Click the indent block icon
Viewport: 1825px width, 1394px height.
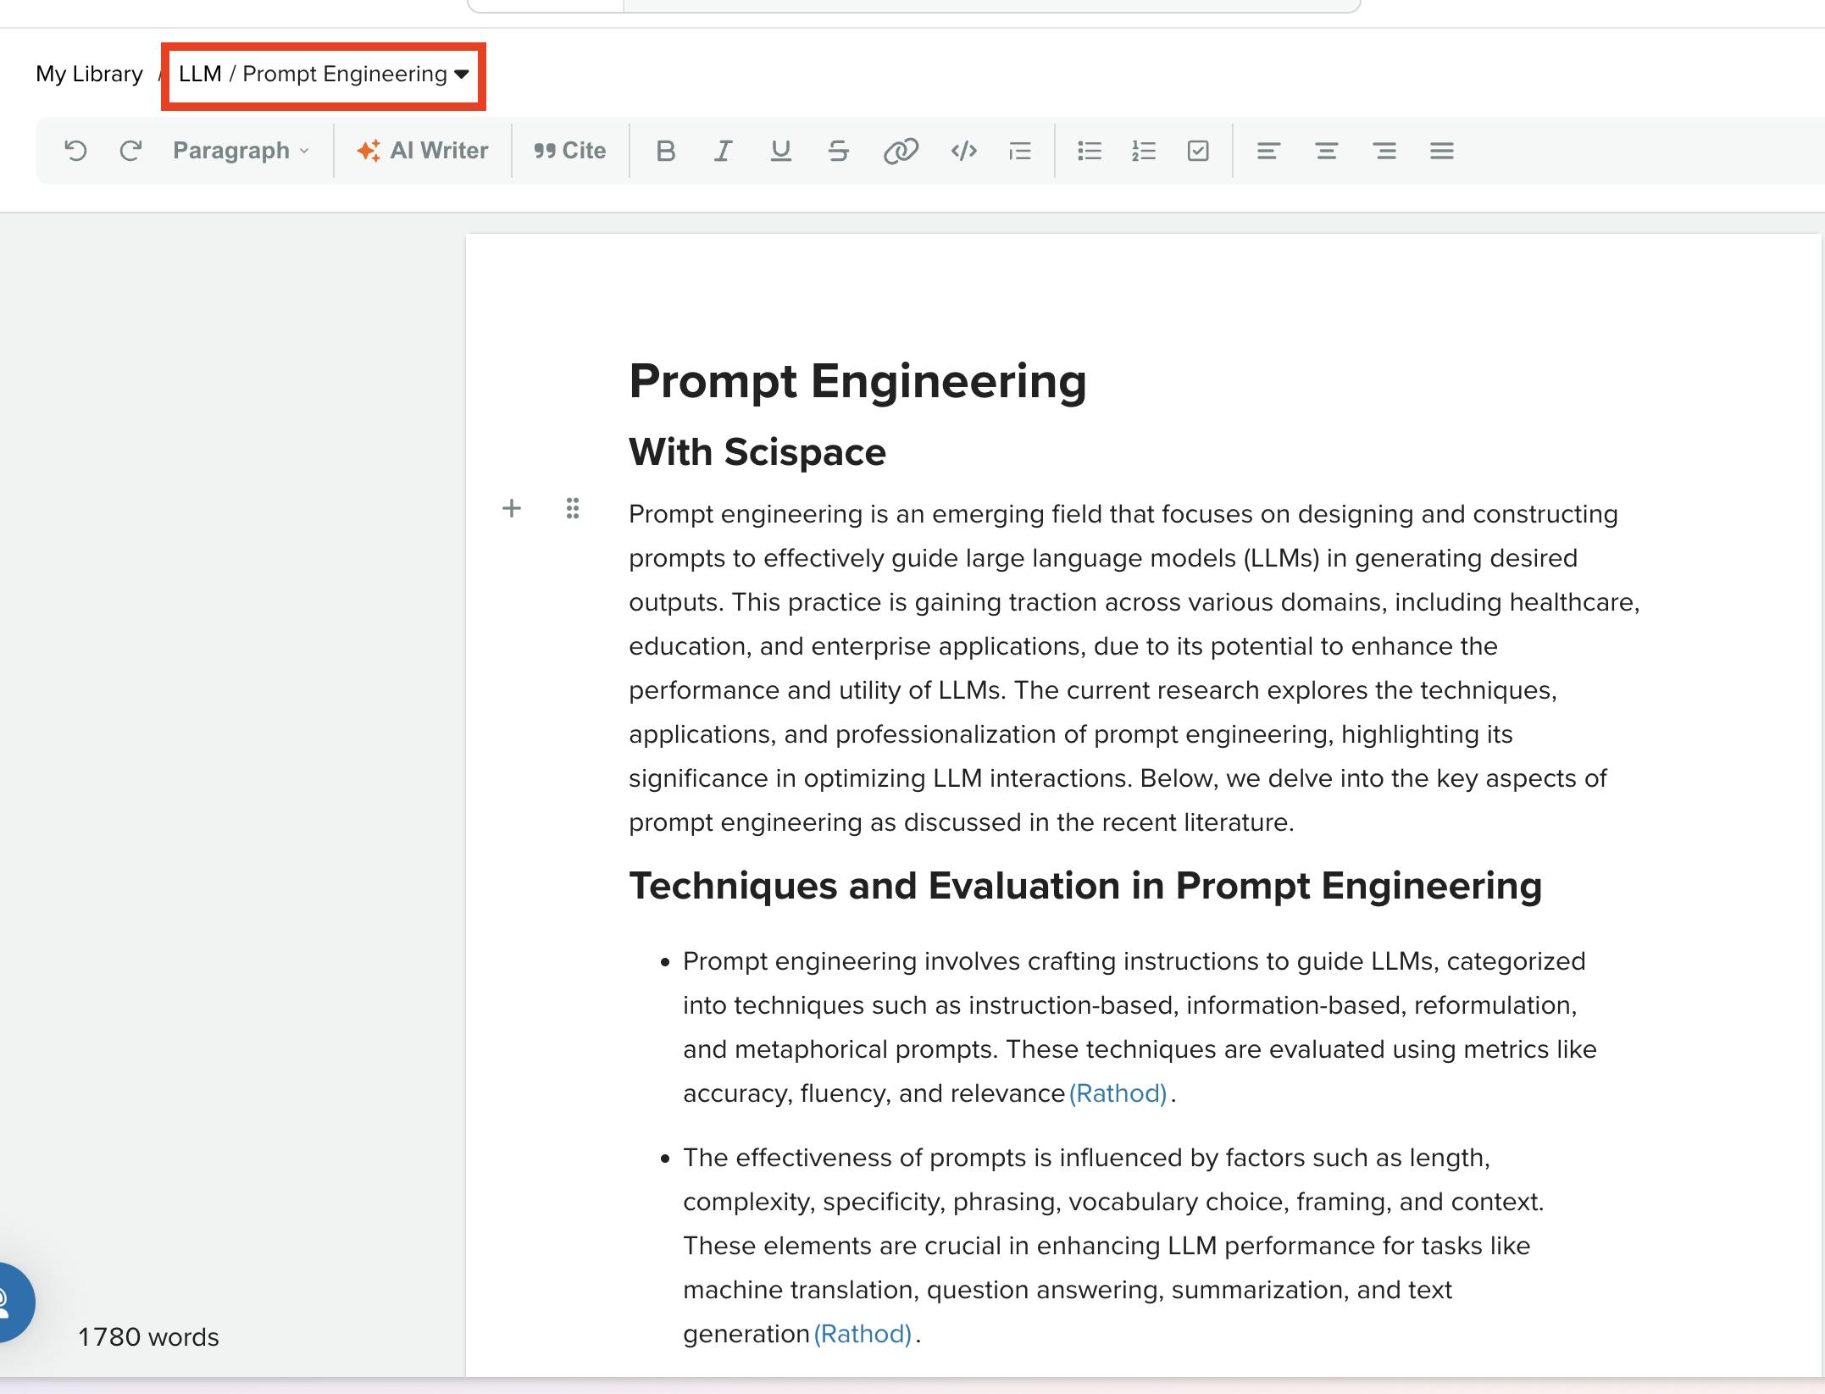tap(1020, 151)
